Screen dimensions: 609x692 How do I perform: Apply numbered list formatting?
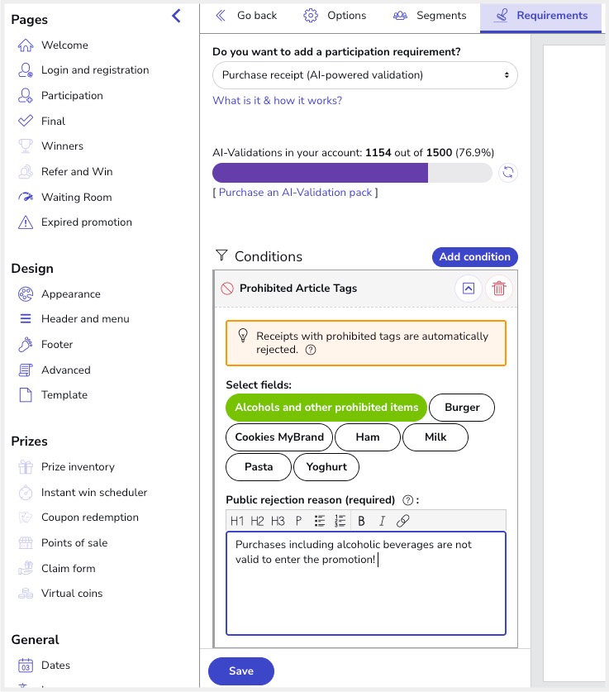pyautogui.click(x=340, y=521)
